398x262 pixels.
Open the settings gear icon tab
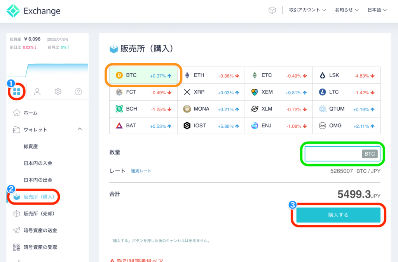pyautogui.click(x=58, y=92)
